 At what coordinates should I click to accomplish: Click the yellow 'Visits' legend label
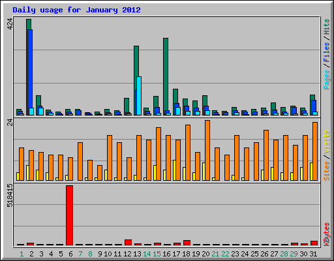coord(326,142)
